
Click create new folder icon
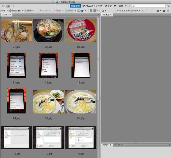pyautogui.click(x=164, y=11)
